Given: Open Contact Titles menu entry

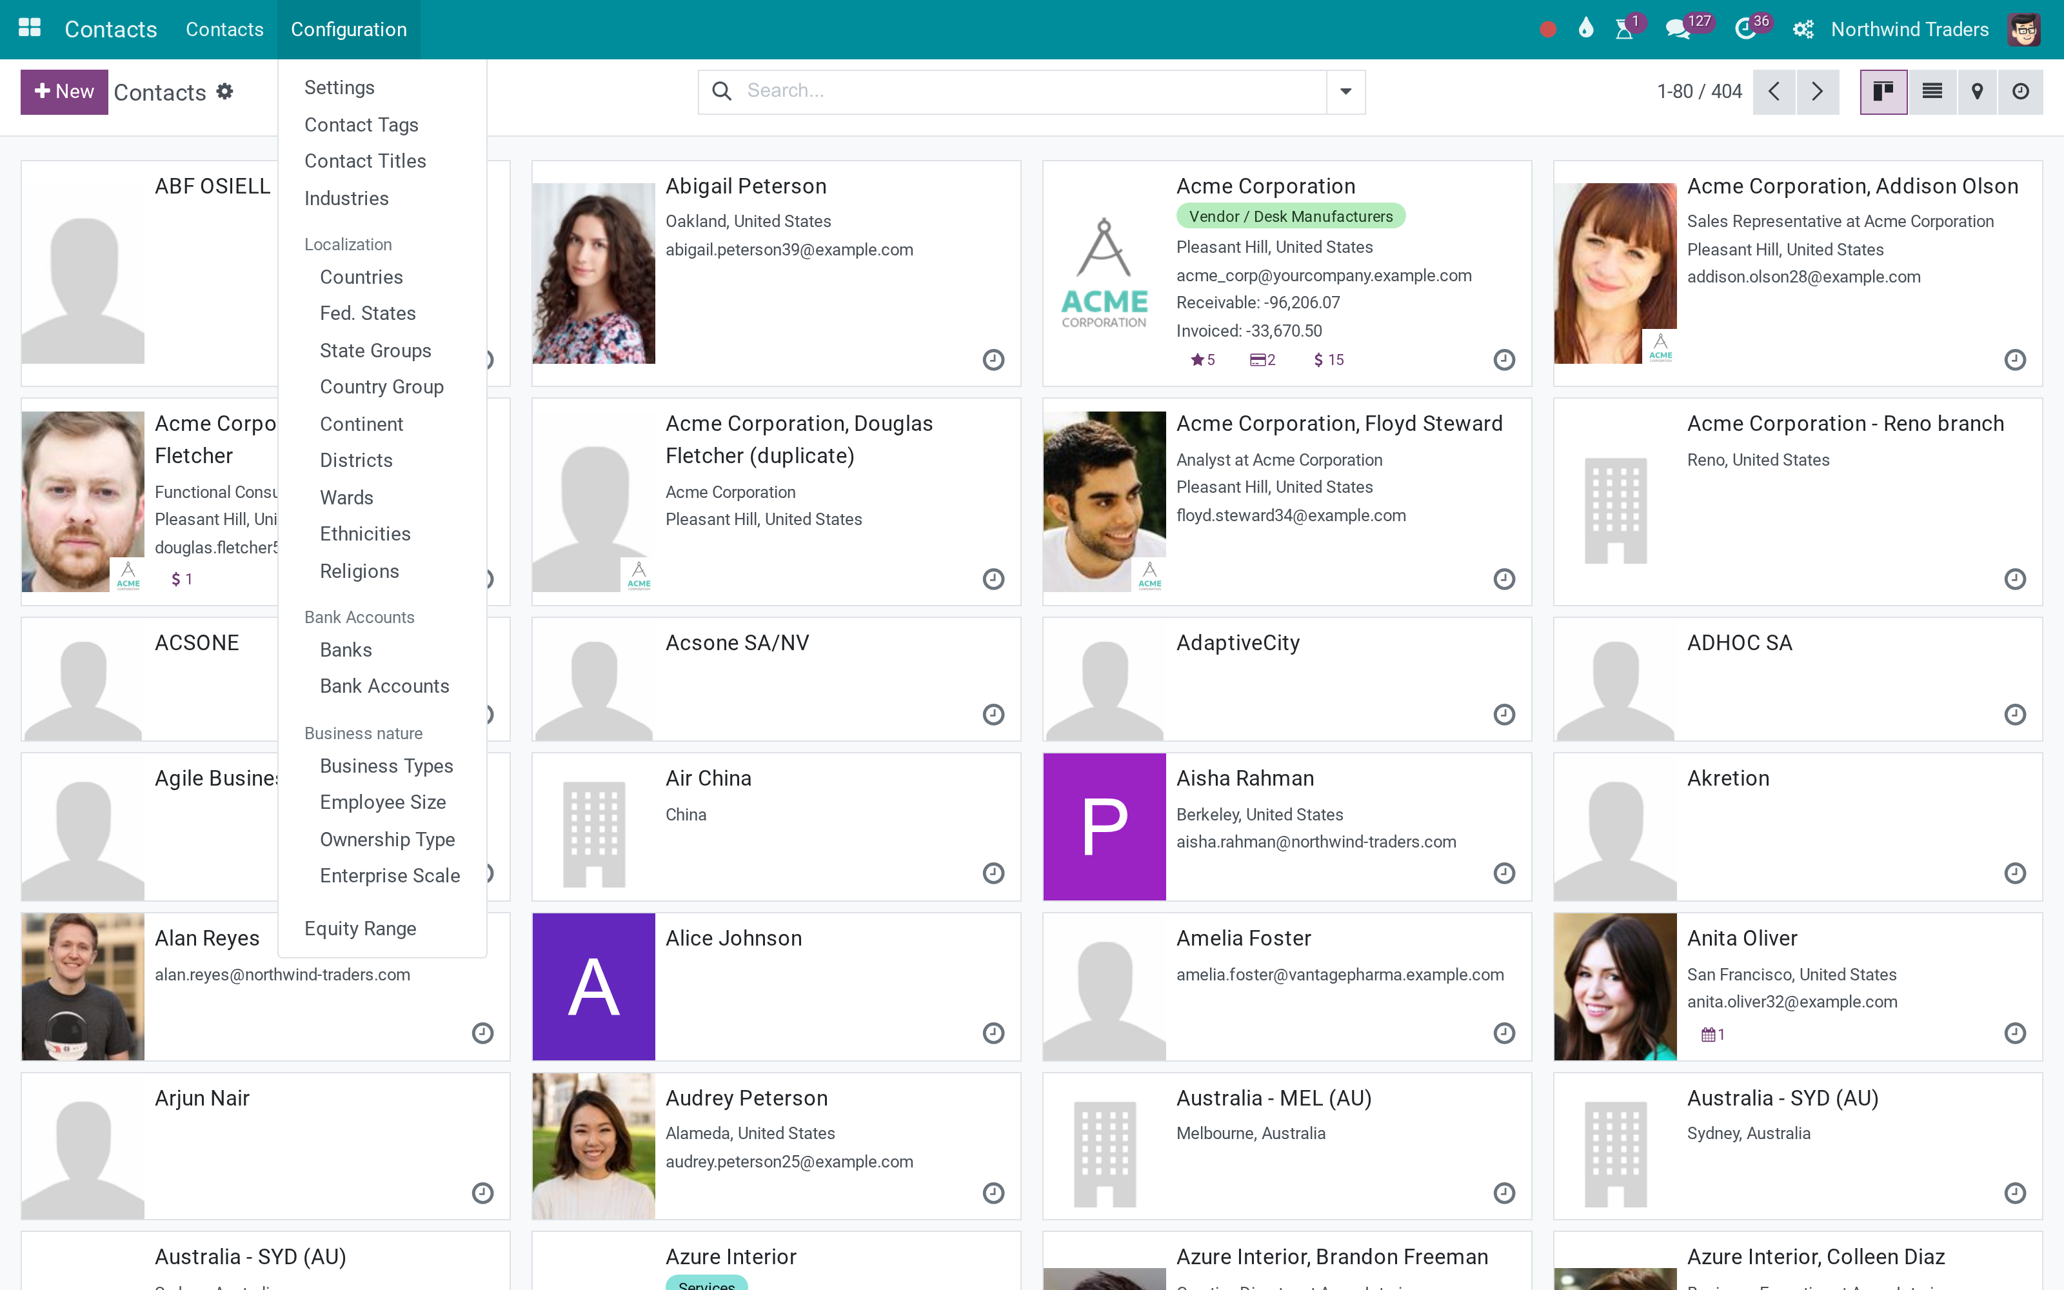Looking at the screenshot, I should coord(365,161).
